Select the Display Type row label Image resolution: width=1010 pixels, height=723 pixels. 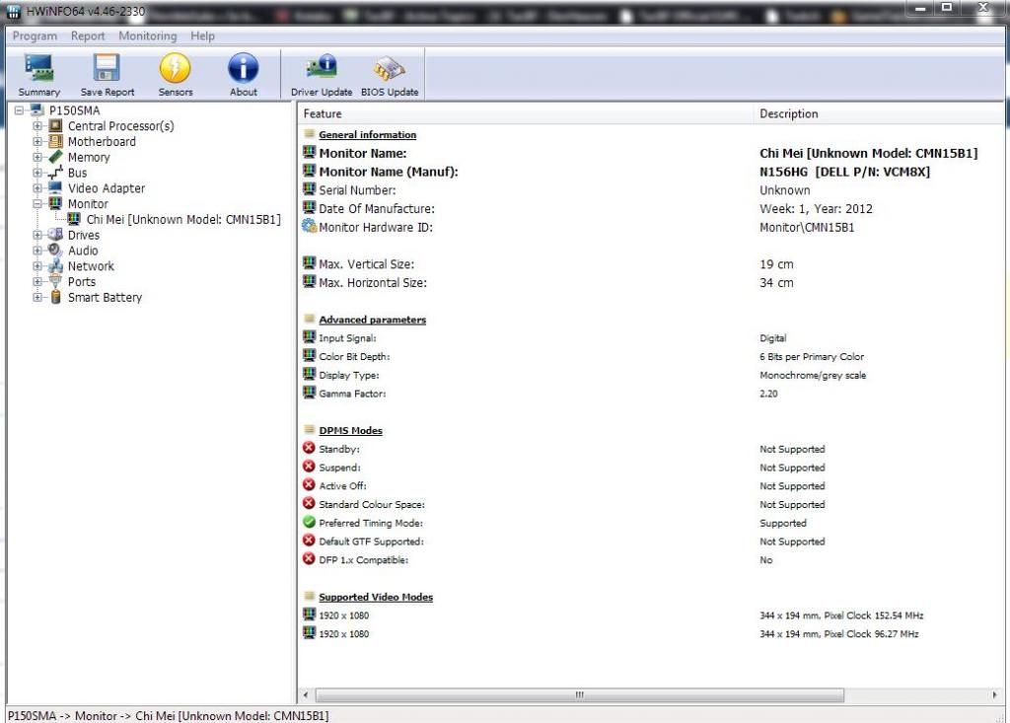click(349, 375)
